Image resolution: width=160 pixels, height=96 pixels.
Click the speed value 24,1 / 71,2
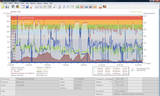(120, 82)
